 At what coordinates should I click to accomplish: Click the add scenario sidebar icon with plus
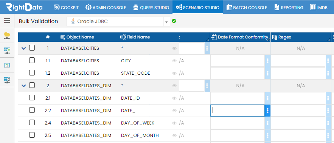[7, 51]
